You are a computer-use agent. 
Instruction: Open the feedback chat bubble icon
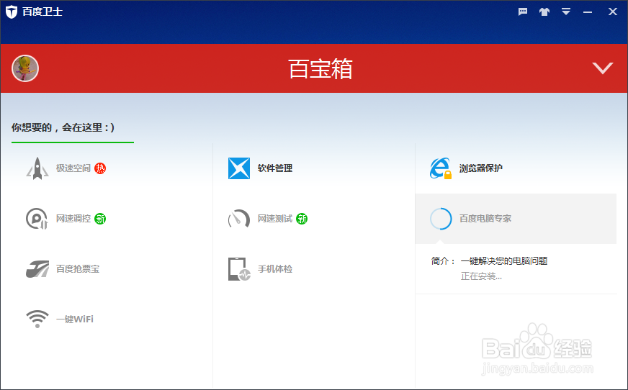tap(523, 12)
